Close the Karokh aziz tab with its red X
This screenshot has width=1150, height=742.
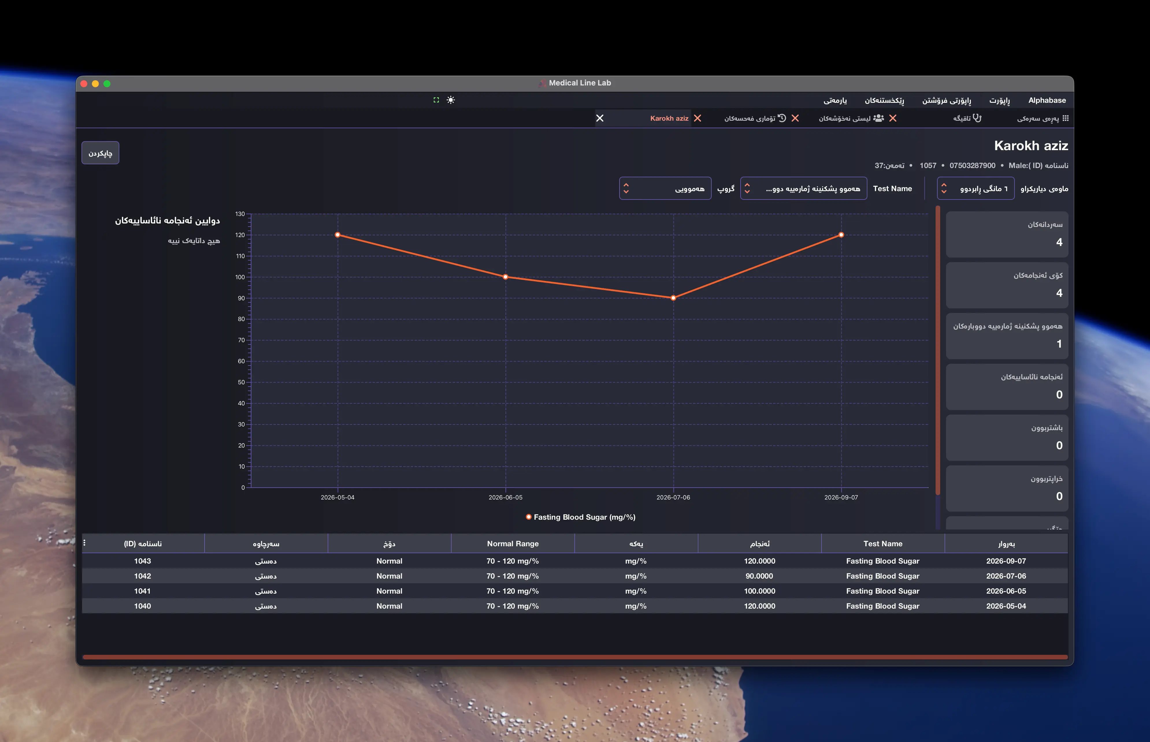pyautogui.click(x=697, y=118)
